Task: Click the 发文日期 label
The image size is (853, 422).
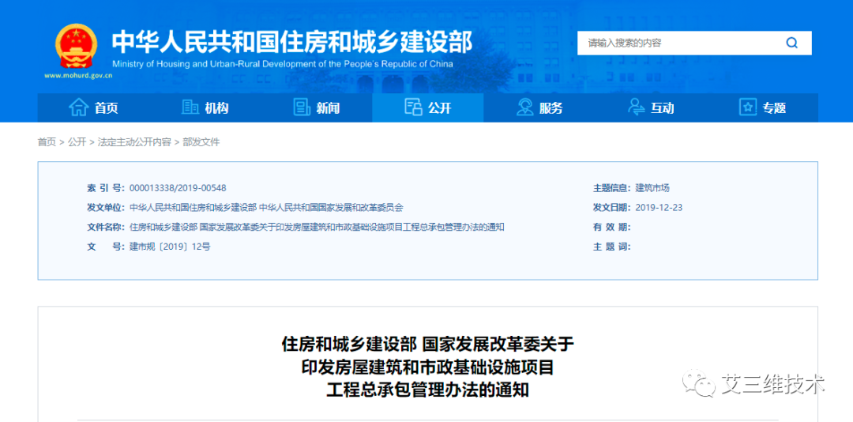Action: 612,208
